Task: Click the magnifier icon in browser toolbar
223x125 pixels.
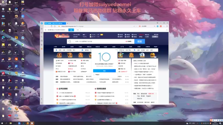Action: click(154, 26)
